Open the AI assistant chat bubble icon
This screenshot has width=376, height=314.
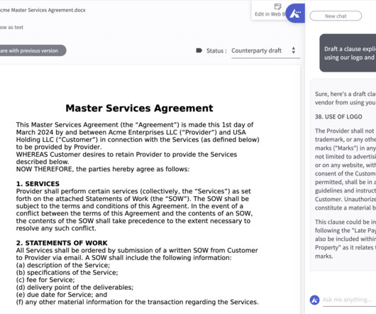[x=295, y=13]
